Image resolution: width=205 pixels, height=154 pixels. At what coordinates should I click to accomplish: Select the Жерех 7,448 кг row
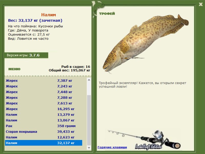(44, 92)
